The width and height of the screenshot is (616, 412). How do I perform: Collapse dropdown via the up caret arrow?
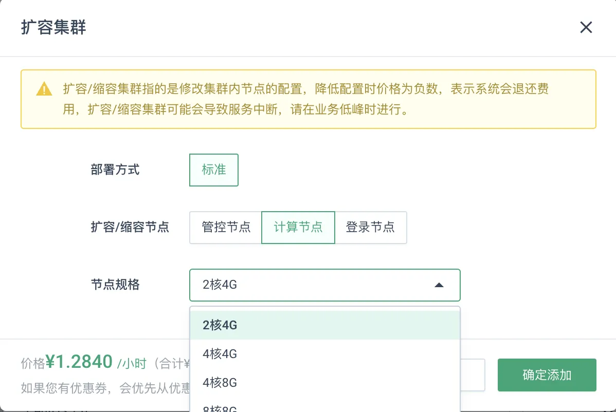(x=439, y=285)
